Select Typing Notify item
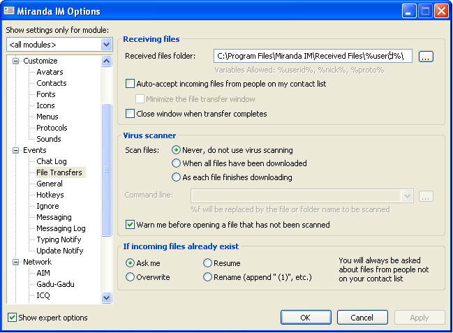The image size is (453, 333). pyautogui.click(x=59, y=239)
